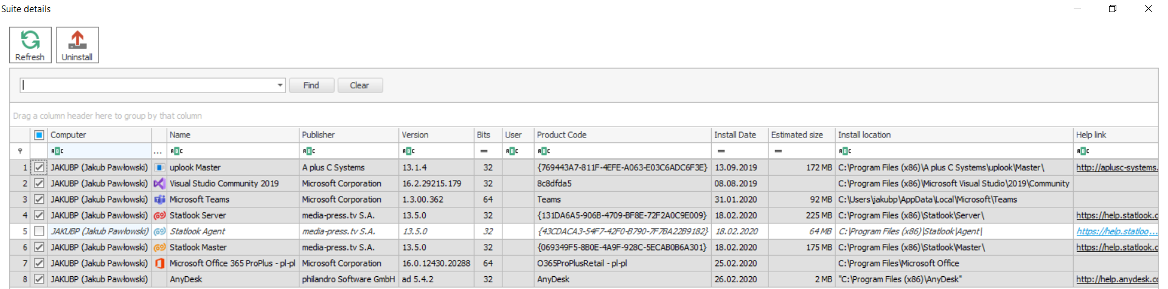Screen dimensions: 1168x289
Task: Sort by the User column header
Action: [518, 135]
